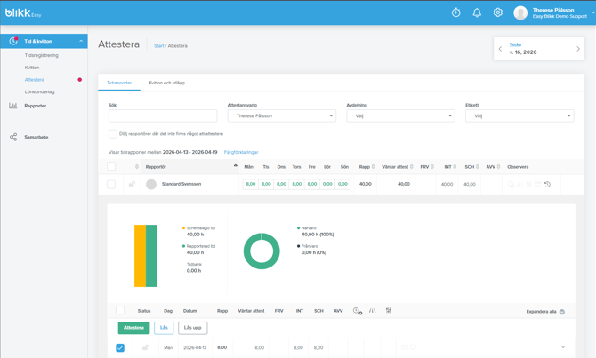The image size is (596, 358).
Task: Open settings gear in top bar
Action: tap(498, 12)
